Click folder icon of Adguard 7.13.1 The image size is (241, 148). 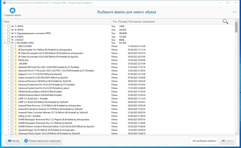point(16,74)
